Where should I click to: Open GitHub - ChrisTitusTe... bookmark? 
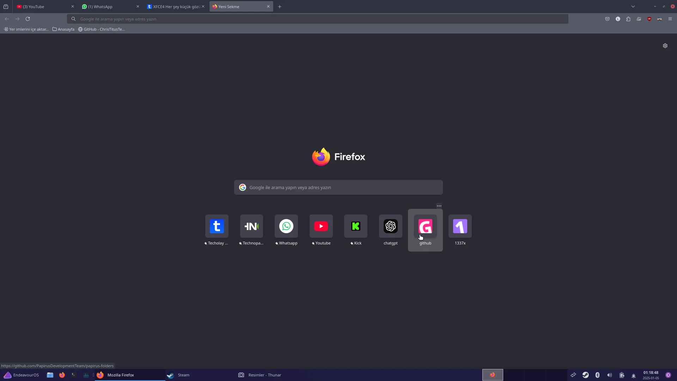(102, 29)
